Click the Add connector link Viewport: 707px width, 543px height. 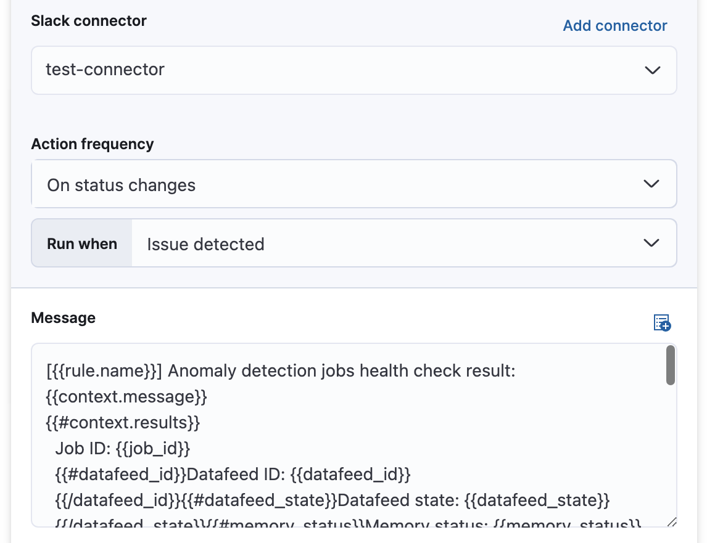click(614, 25)
